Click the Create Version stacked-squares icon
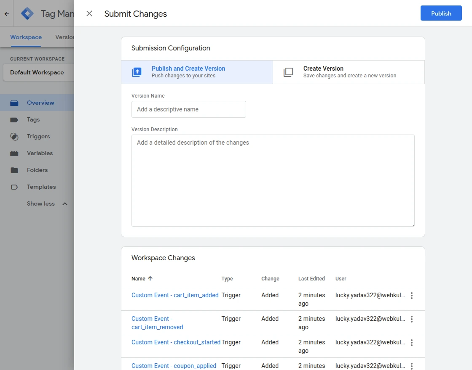Screen dimensions: 472x370 [x=288, y=72]
